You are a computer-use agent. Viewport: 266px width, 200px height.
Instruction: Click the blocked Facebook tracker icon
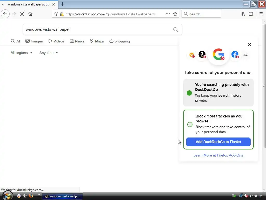click(x=235, y=55)
